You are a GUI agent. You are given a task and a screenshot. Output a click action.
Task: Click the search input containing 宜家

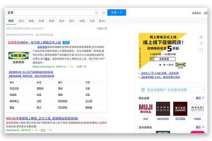pos(49,13)
